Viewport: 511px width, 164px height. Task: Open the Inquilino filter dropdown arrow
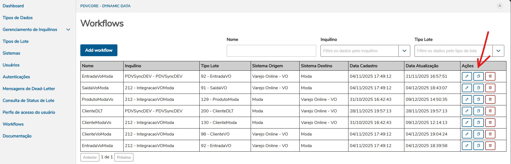point(404,51)
